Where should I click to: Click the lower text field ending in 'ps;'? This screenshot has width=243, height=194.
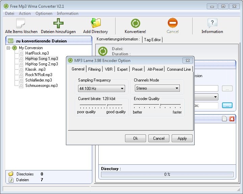pyautogui.click(x=206, y=105)
